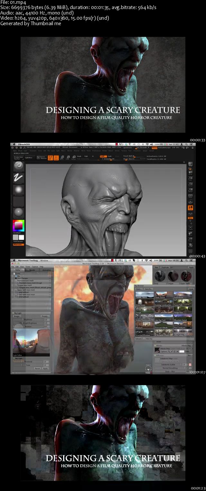
Task: Click the Albedo Map search icon
Action: (169, 351)
